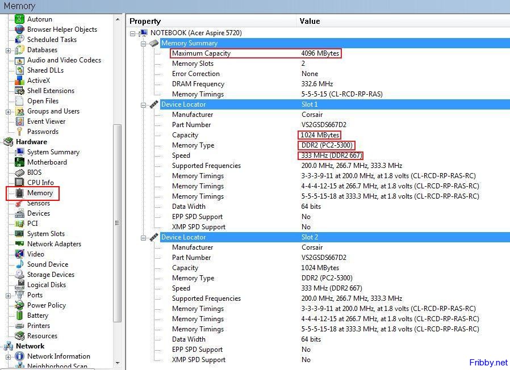This screenshot has width=510, height=370.
Task: Select the 5-5-5-15 (CL-RCD-RP-RAS) value
Action: pos(342,94)
